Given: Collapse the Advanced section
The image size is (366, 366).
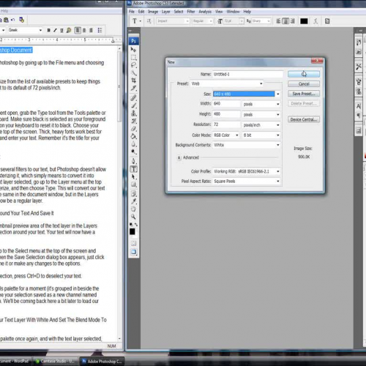Looking at the screenshot, I should coord(179,157).
